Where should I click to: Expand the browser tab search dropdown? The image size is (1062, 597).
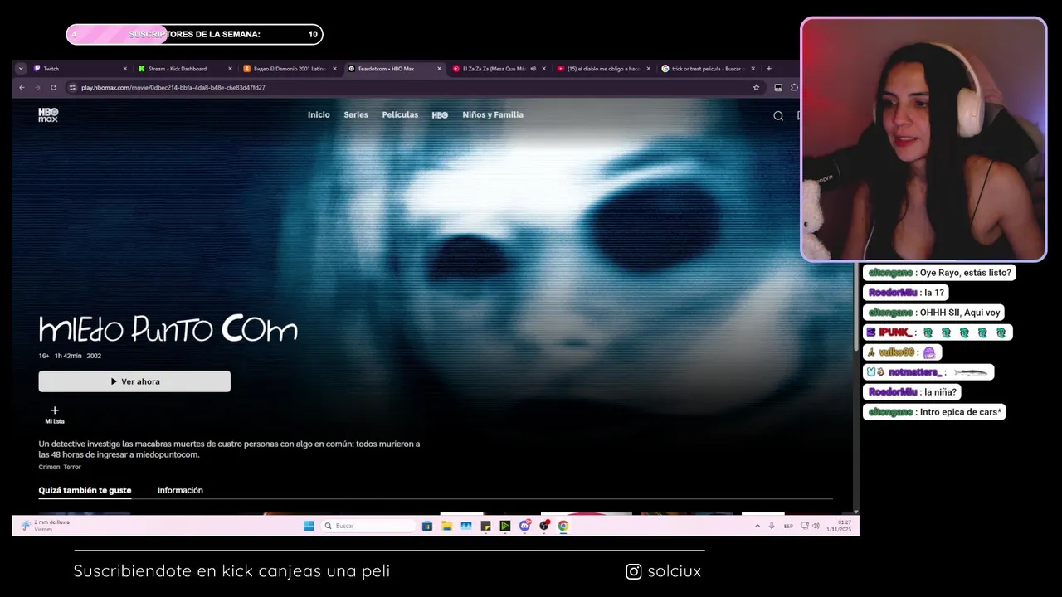click(21, 69)
